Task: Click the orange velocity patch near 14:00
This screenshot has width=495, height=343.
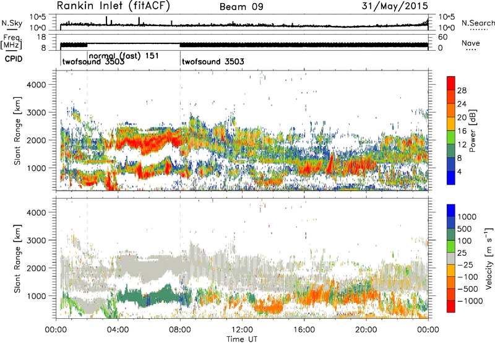Action: 270,306
